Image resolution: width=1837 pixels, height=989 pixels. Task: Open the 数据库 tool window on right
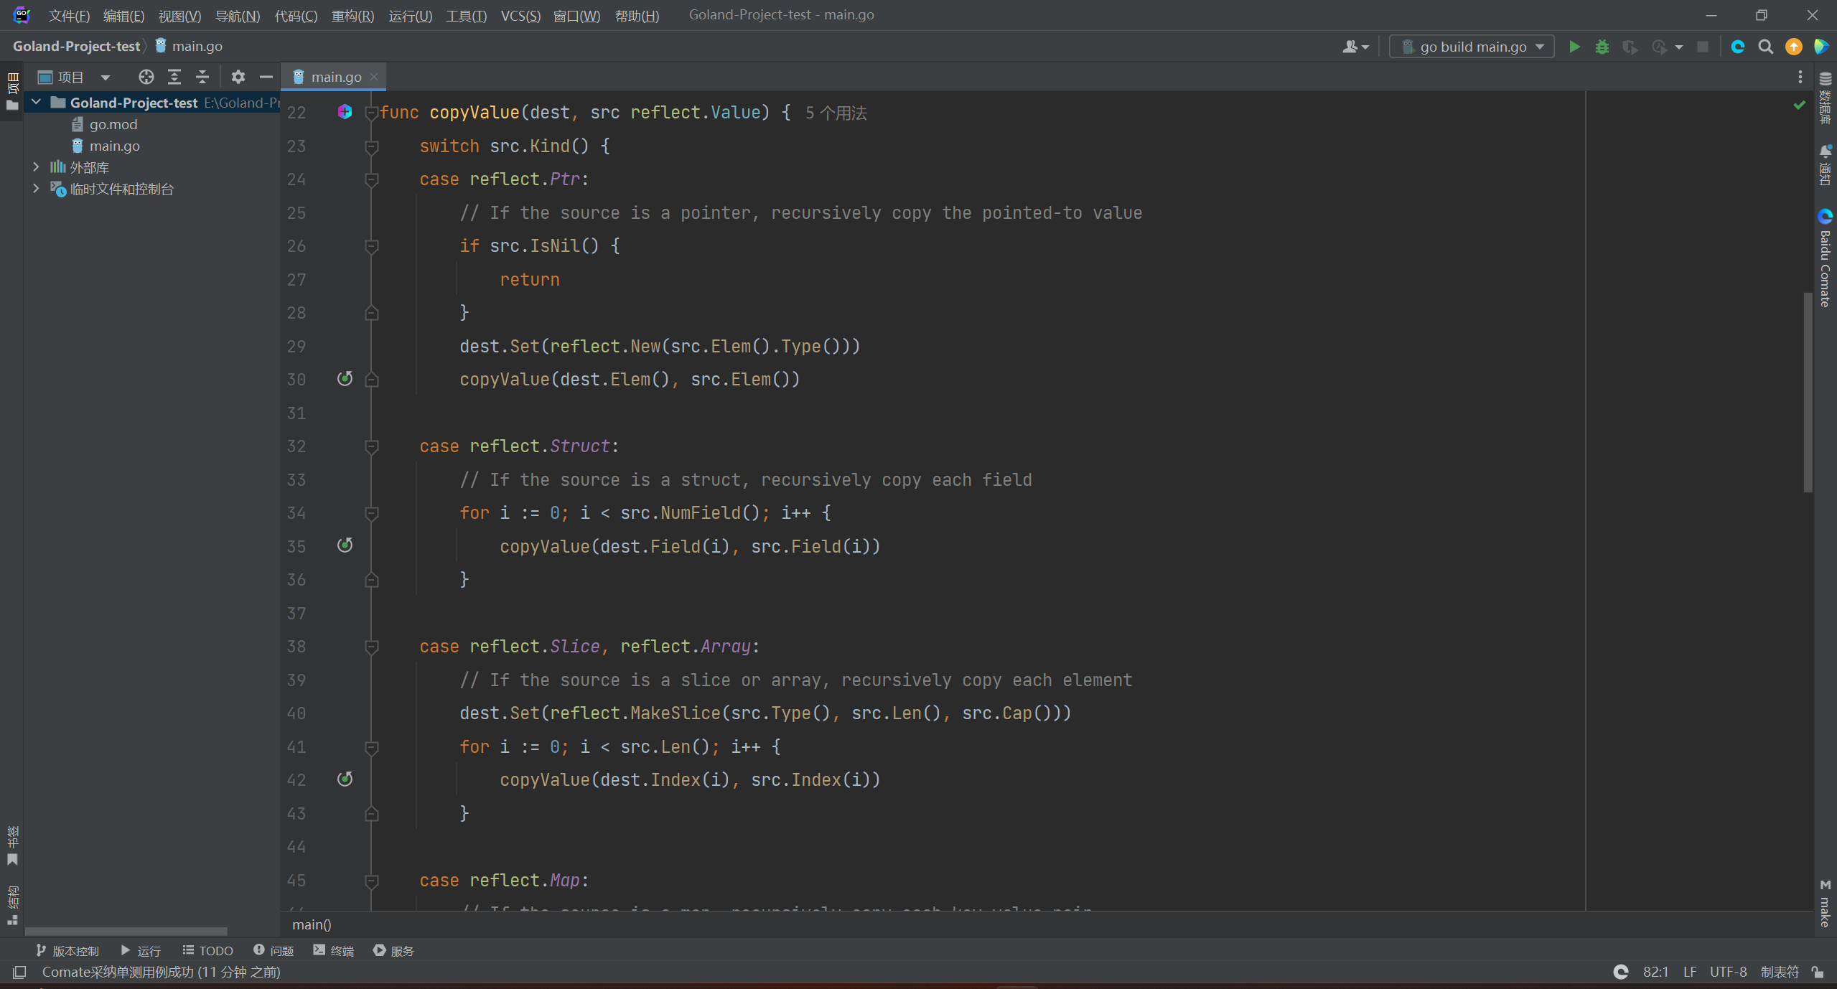click(1826, 98)
